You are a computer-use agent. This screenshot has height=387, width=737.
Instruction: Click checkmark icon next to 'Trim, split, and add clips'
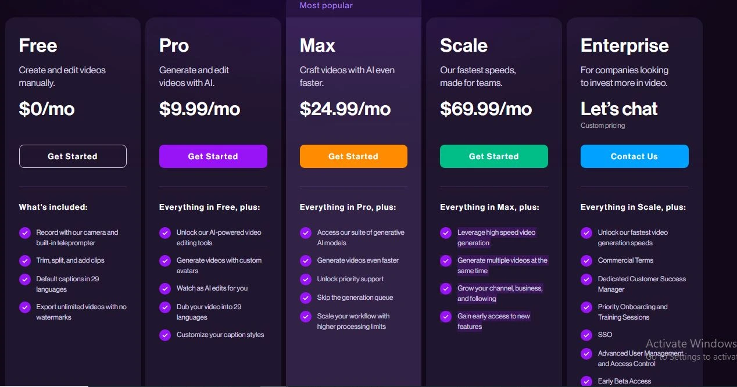(x=25, y=261)
